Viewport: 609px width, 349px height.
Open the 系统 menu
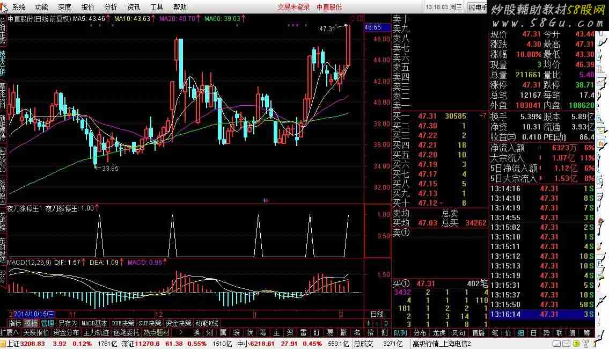coord(19,7)
